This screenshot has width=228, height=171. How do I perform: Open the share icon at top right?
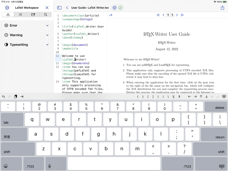pyautogui.click(x=223, y=7)
